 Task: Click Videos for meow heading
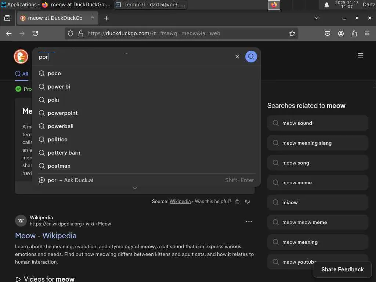click(49, 279)
